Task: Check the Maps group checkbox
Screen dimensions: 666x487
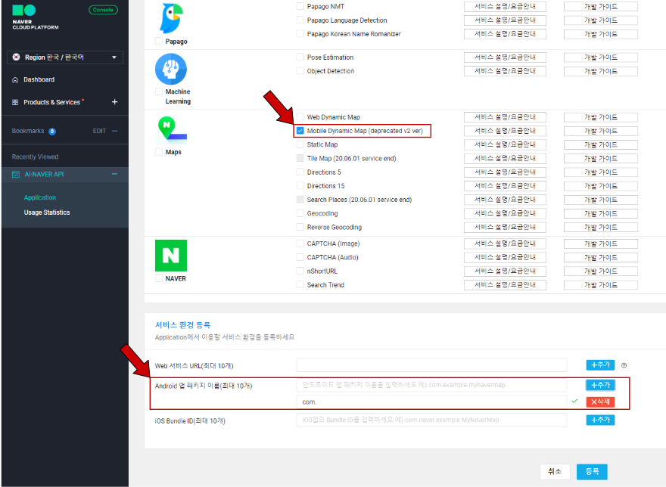Action: (x=159, y=152)
